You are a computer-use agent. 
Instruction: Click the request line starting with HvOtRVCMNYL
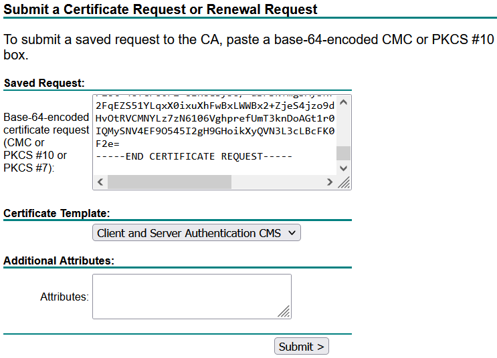click(x=215, y=118)
